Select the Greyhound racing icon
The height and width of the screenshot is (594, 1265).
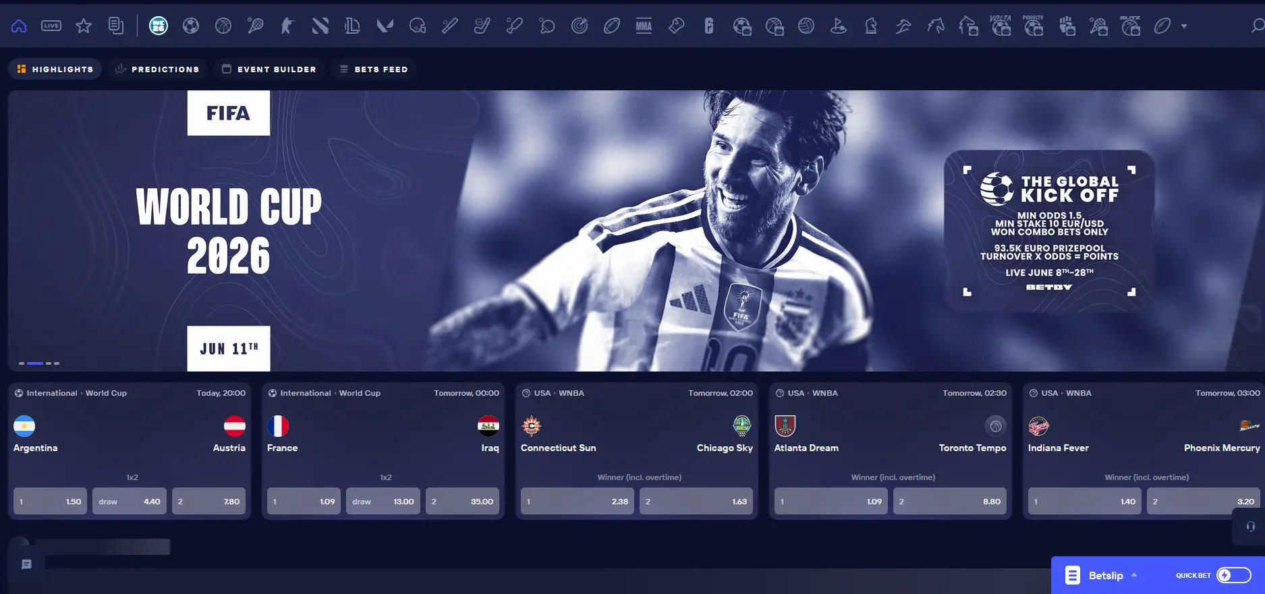(903, 26)
